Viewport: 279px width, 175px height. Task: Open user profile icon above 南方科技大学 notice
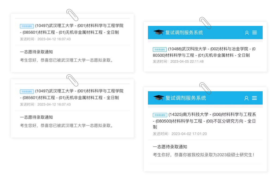[246, 98]
